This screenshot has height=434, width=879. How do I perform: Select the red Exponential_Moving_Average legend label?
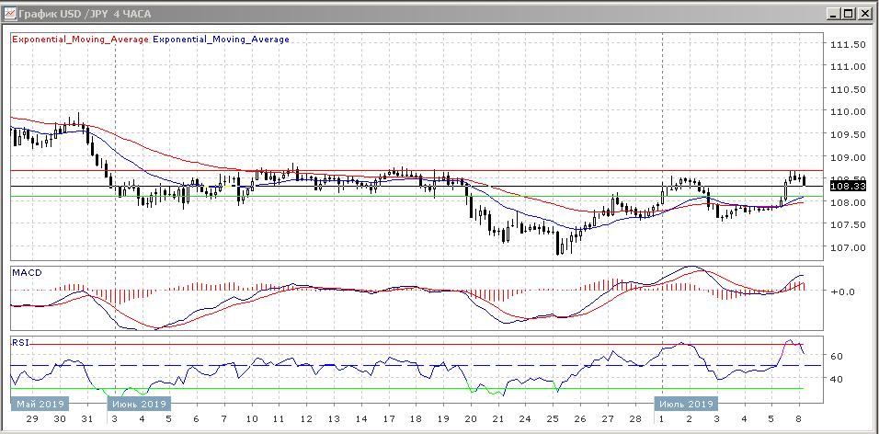click(80, 40)
